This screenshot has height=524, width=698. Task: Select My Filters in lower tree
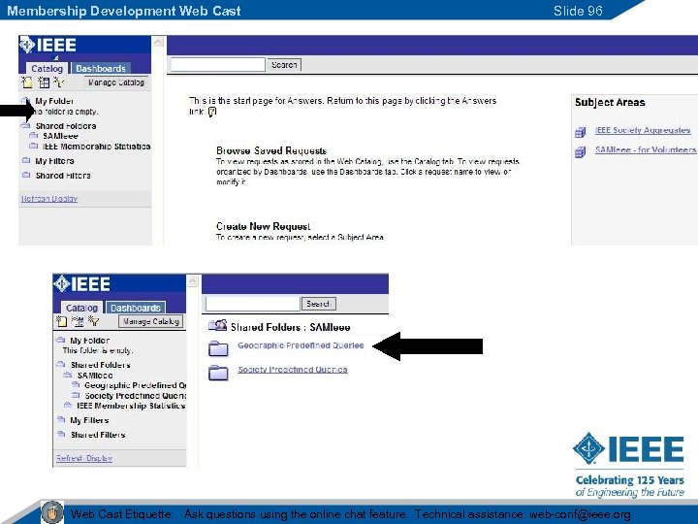[x=89, y=420]
